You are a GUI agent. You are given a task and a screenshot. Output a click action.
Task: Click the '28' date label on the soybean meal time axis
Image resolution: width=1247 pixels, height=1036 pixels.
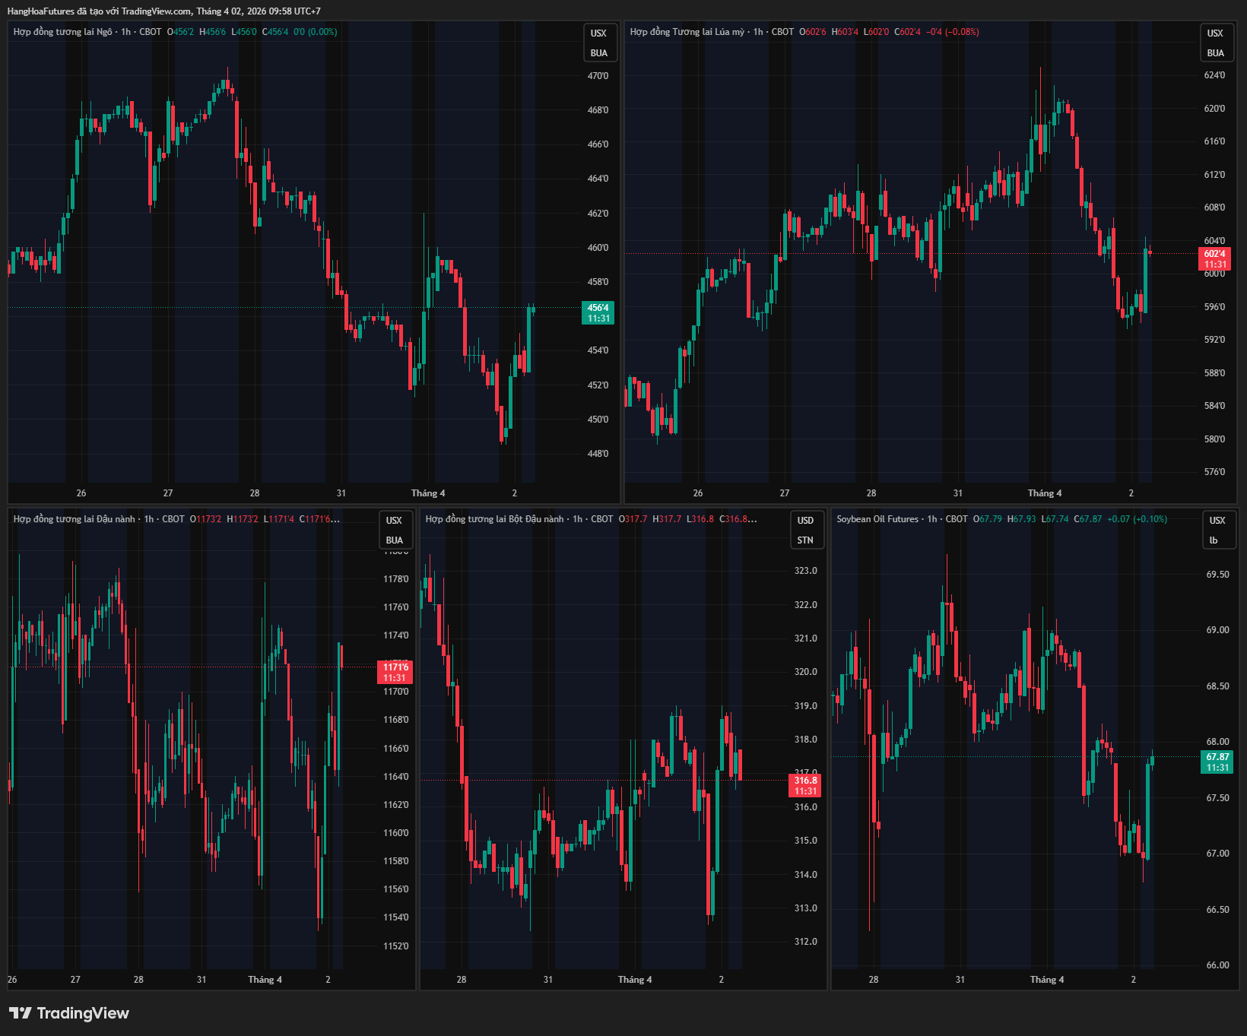462,980
